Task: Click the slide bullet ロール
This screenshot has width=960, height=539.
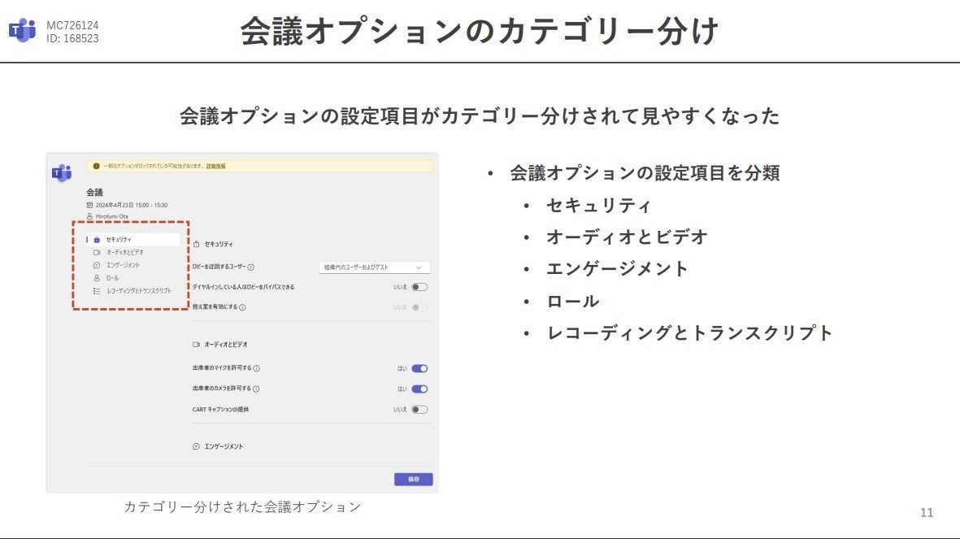Action: coord(572,302)
